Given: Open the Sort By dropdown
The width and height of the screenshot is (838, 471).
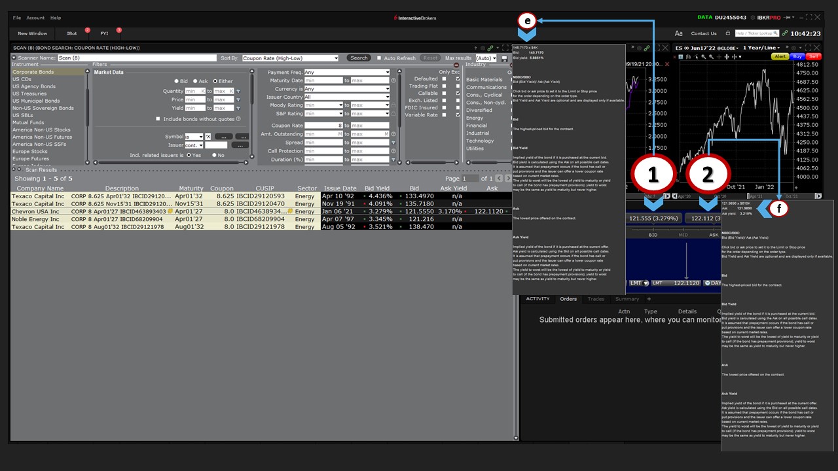Looking at the screenshot, I should [290, 58].
